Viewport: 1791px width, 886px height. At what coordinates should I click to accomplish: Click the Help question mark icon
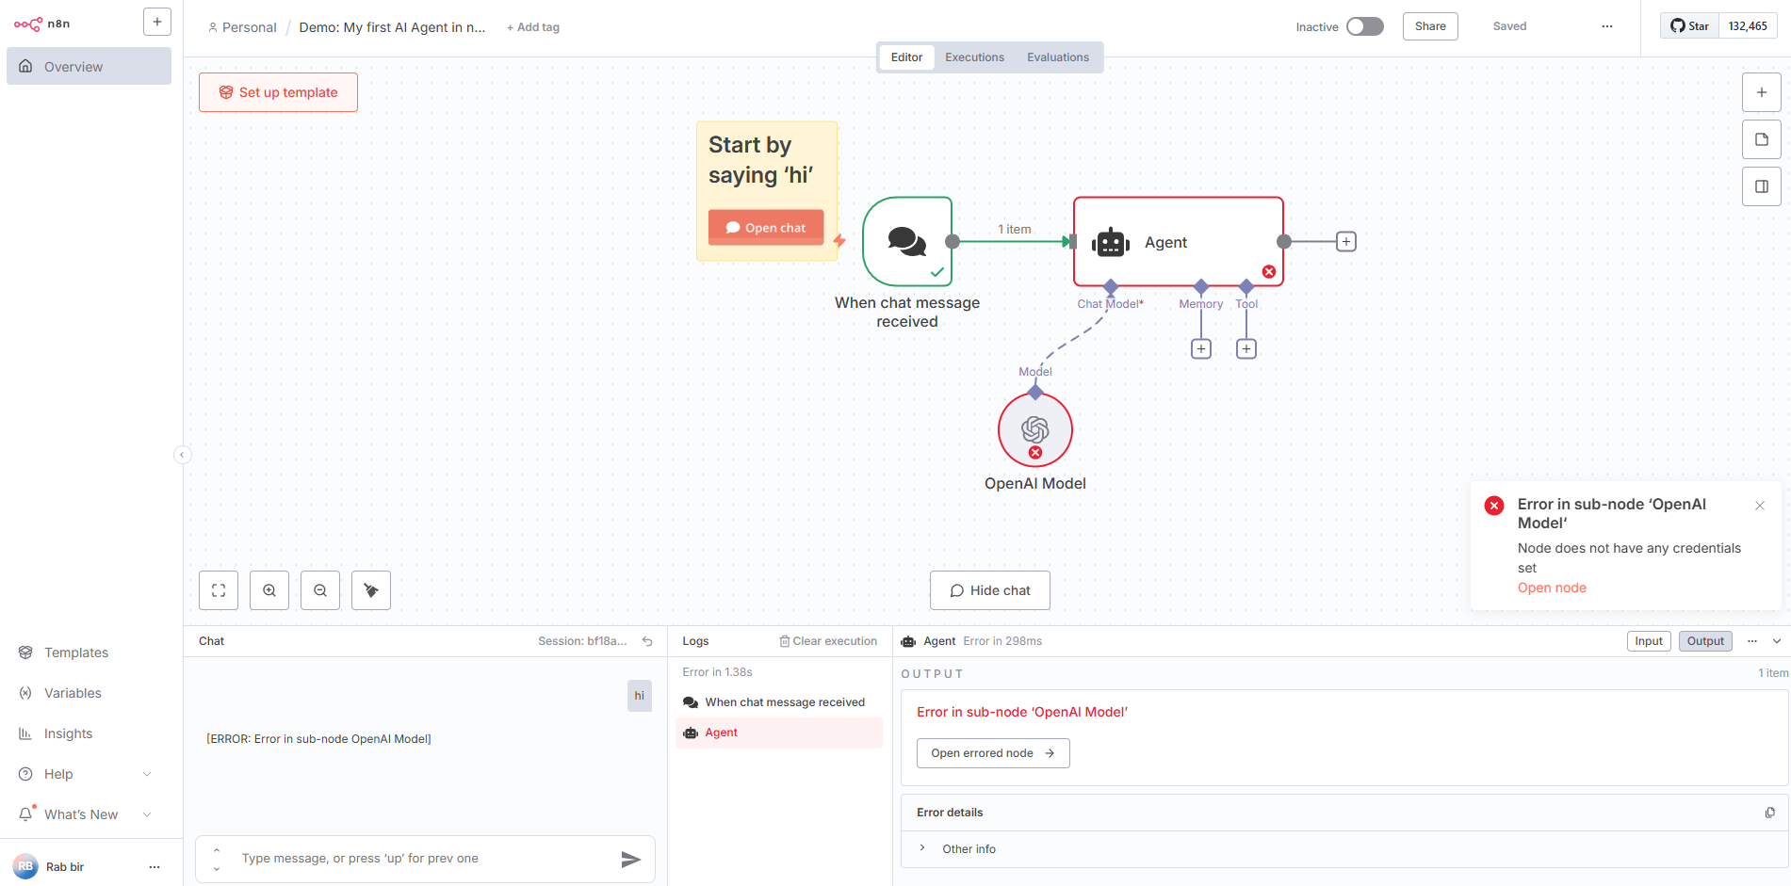click(25, 774)
